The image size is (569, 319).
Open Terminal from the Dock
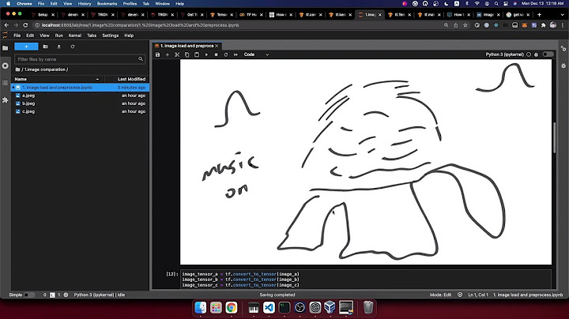click(x=284, y=307)
